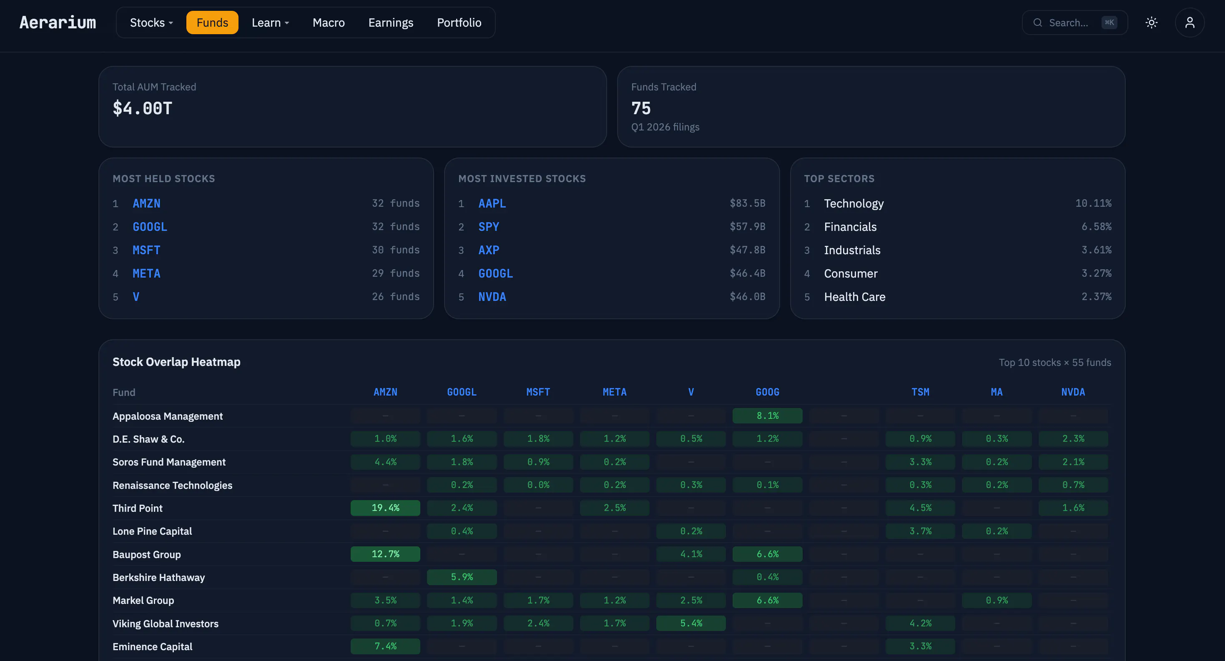The image size is (1225, 661).
Task: Toggle the light/dark theme sun icon
Action: (x=1151, y=23)
